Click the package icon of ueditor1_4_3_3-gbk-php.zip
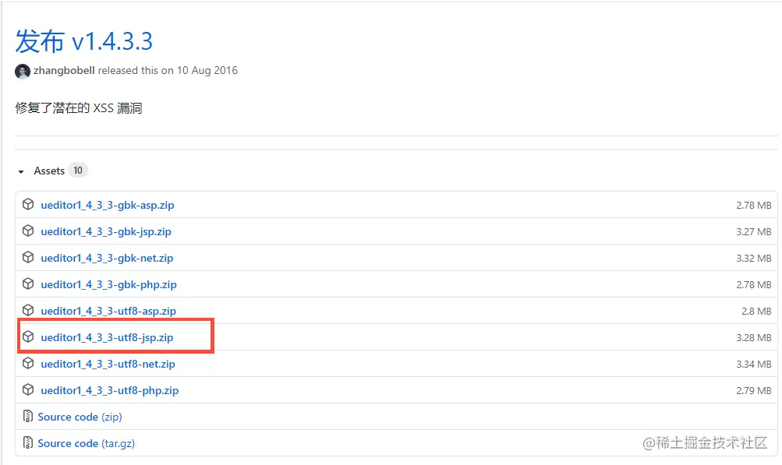This screenshot has height=465, width=782. (x=28, y=284)
